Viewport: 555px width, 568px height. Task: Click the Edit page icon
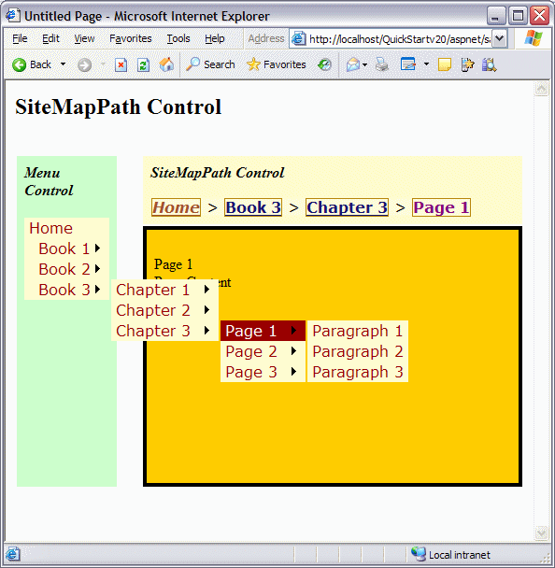coord(408,64)
